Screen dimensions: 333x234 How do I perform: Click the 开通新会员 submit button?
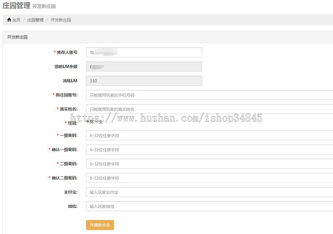[x=100, y=225]
